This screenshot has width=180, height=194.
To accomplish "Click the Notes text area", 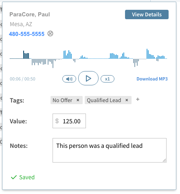I will (110, 150).
